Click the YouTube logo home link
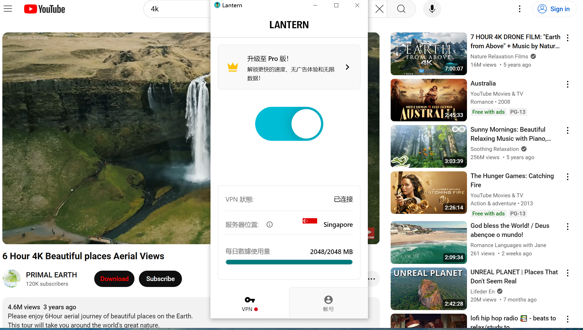This screenshot has height=330, width=583. click(44, 9)
